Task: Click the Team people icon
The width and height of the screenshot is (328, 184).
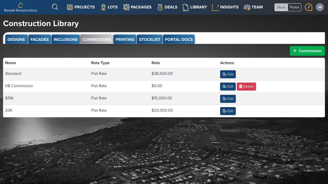Action: click(x=247, y=7)
